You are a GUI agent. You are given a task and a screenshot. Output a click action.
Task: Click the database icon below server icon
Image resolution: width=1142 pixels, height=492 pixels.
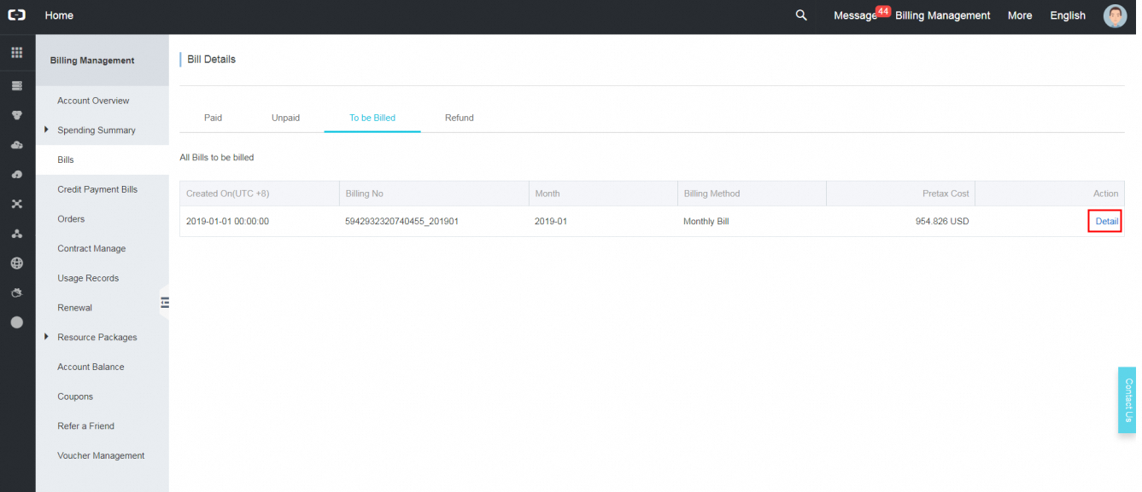(17, 115)
